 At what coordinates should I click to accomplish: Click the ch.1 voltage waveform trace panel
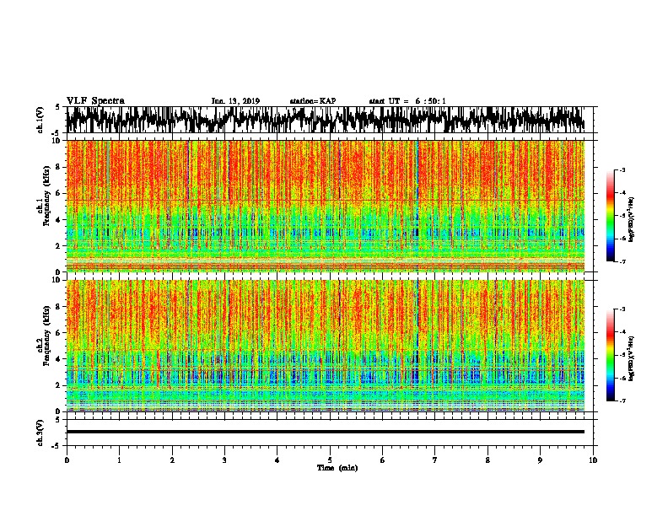pos(326,120)
